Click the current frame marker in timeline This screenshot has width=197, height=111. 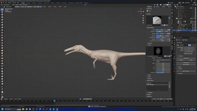[54, 101]
